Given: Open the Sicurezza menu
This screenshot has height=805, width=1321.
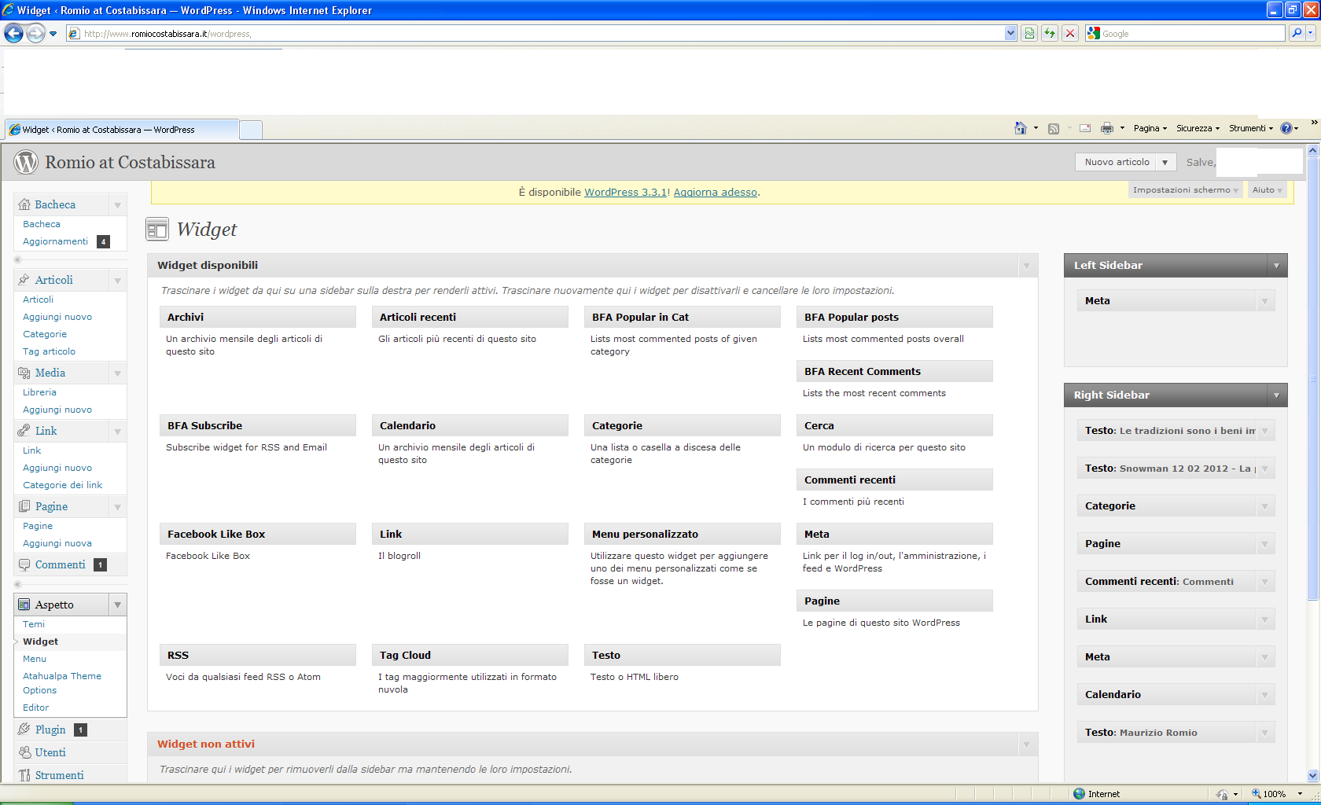Looking at the screenshot, I should [1198, 128].
